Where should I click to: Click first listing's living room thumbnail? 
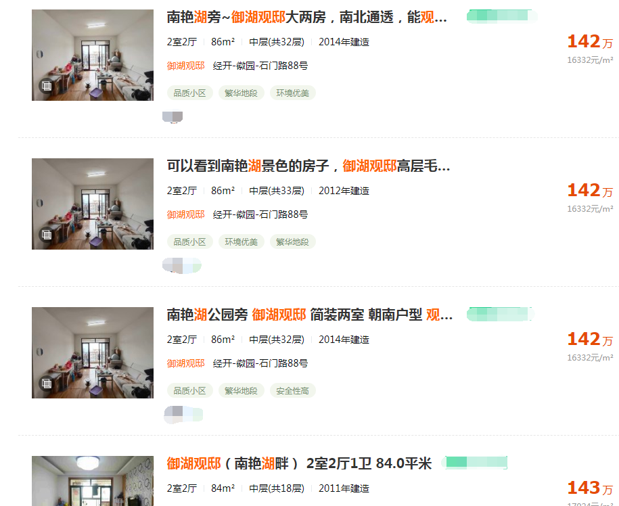click(x=93, y=55)
